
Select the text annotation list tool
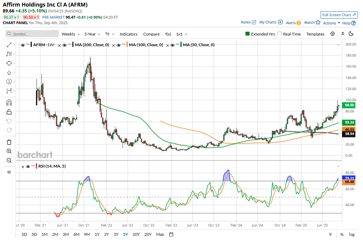[x=9, y=54]
